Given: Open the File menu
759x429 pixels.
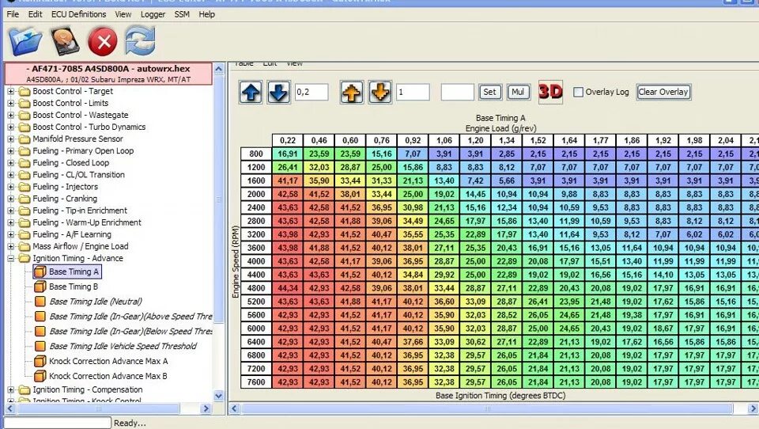Looking at the screenshot, I should 13,14.
